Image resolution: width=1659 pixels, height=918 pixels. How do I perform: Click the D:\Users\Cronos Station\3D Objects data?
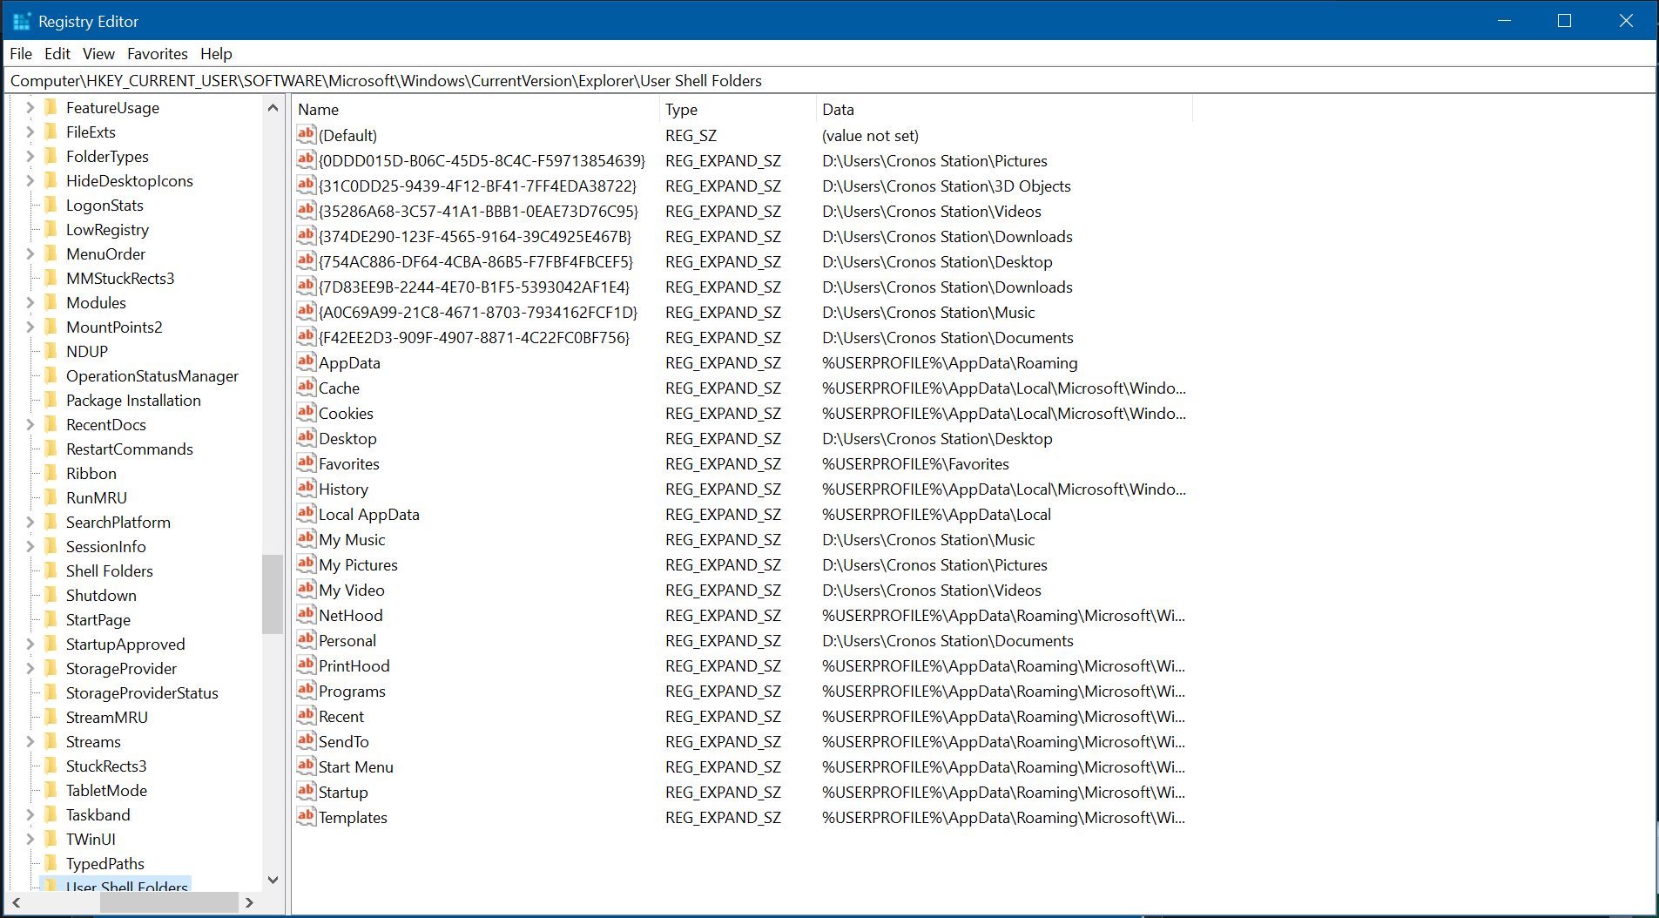[946, 186]
